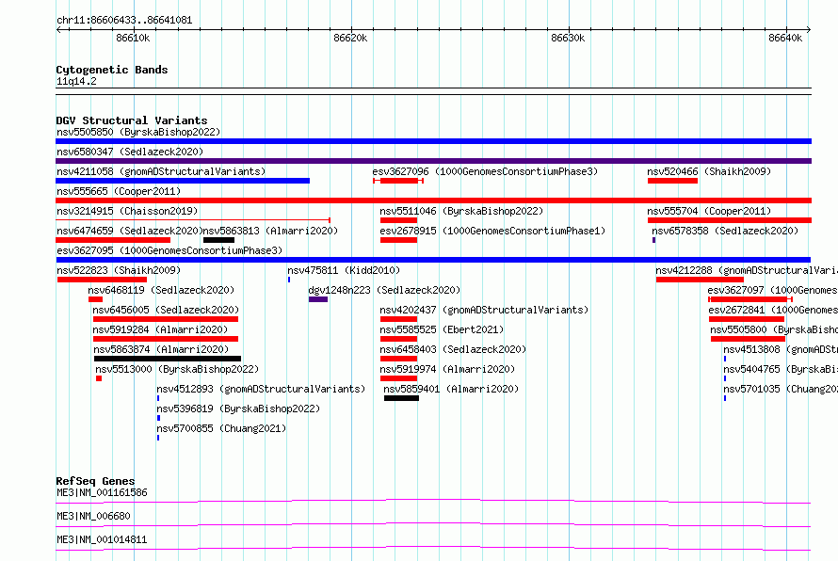Click nsv5700855 (Chuang2021) label
Image resolution: width=838 pixels, height=561 pixels.
[x=221, y=428]
